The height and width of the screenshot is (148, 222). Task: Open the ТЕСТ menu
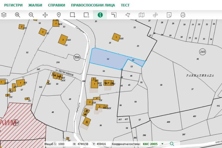coord(125,5)
